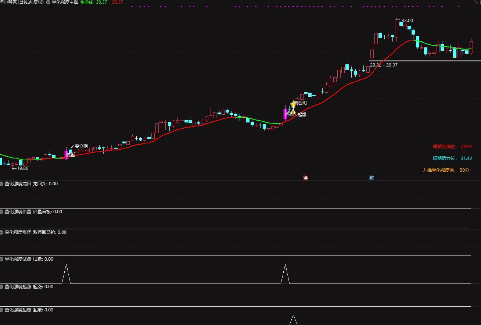Viewport: 481px width, 325px height.
Task: Open the 量化强度主图 indicator dropdown arrow
Action: (48, 2)
